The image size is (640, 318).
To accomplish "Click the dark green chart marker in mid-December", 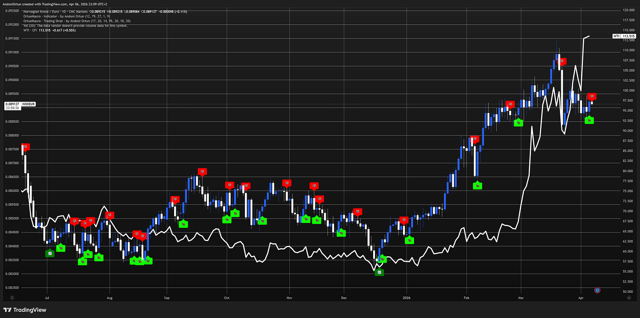I will coord(379,272).
